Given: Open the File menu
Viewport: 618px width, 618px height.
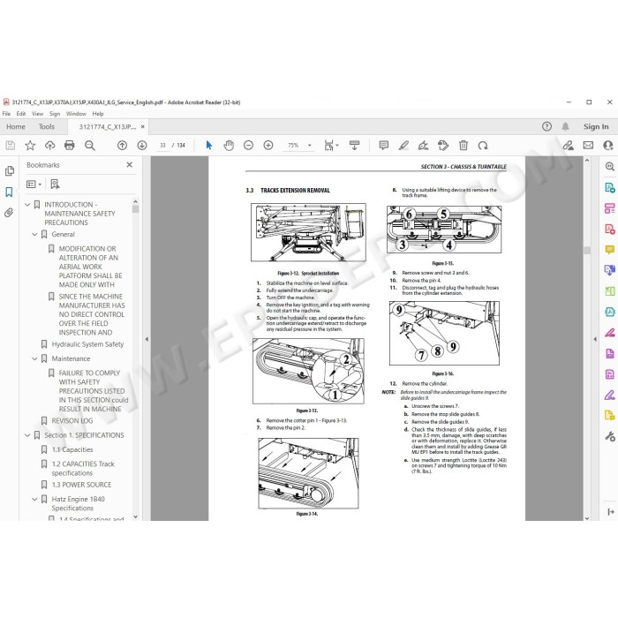Looking at the screenshot, I should (6, 114).
